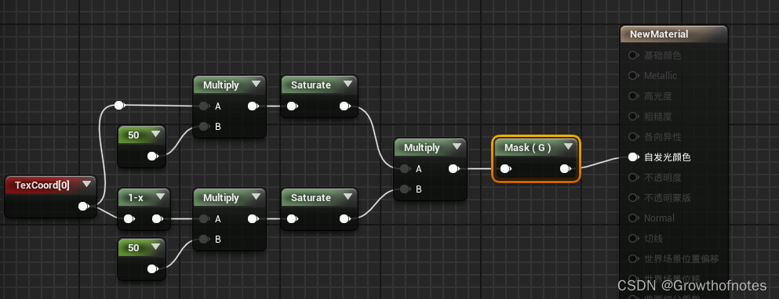Click the Normal pin on NewMaterial

coord(633,218)
